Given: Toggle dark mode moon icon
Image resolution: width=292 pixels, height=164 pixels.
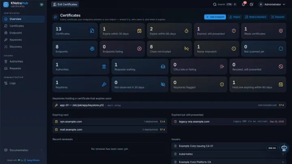Looking at the screenshot, I should tap(251, 4).
